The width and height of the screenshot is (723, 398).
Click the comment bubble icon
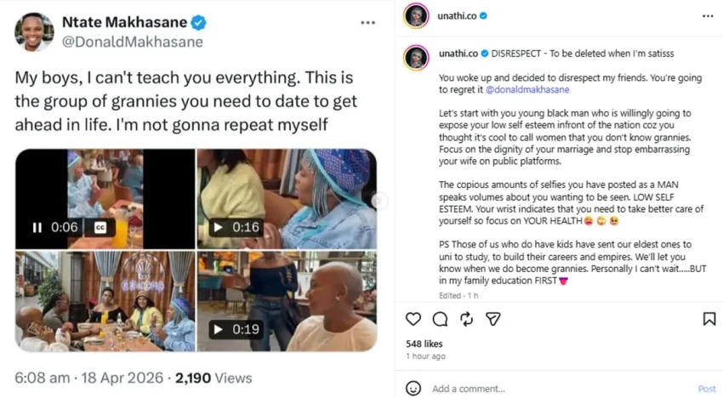(x=440, y=319)
